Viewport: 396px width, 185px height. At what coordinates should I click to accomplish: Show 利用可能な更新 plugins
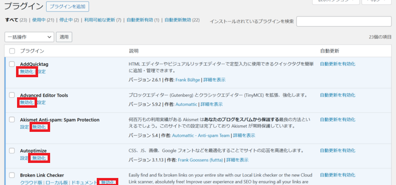click(x=100, y=20)
